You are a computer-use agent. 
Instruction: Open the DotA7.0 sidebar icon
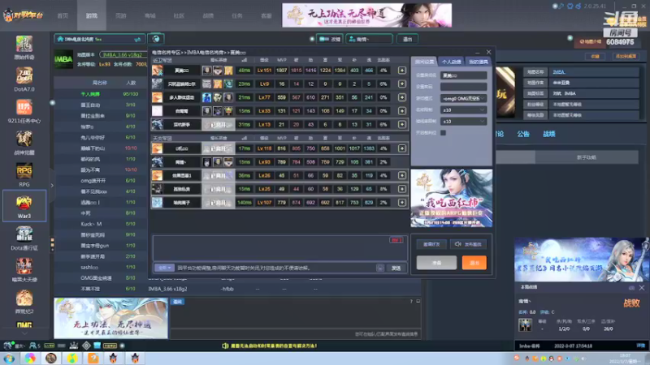(24, 79)
